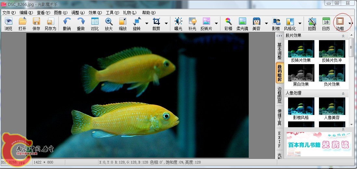Image resolution: width=357 pixels, height=169 pixels.
Task: Save the image using 保存
Action: click(x=36, y=24)
